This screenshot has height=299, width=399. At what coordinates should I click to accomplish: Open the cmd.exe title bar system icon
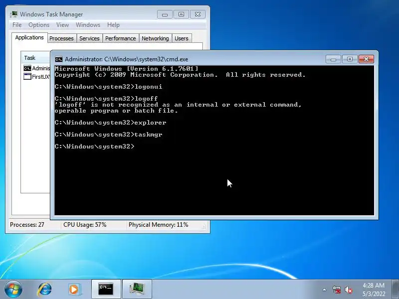[59, 59]
